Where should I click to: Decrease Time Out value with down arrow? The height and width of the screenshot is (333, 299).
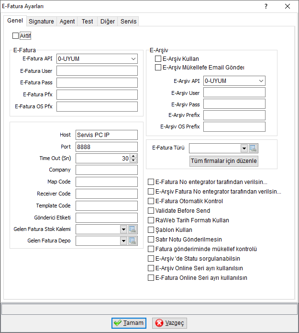(x=133, y=161)
